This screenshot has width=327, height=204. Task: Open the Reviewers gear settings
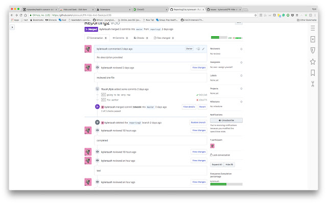click(241, 49)
